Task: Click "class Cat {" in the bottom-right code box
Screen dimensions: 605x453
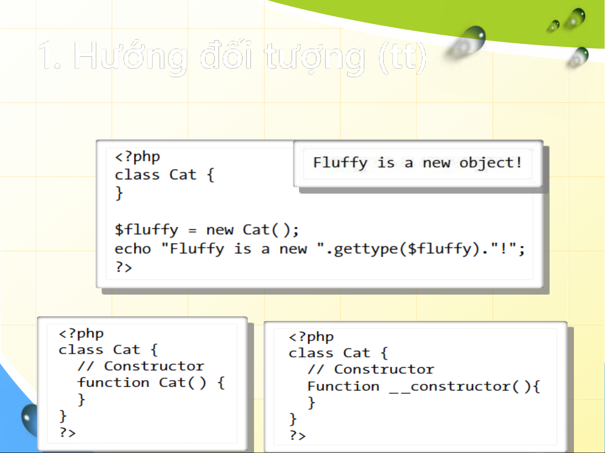Action: pos(338,353)
